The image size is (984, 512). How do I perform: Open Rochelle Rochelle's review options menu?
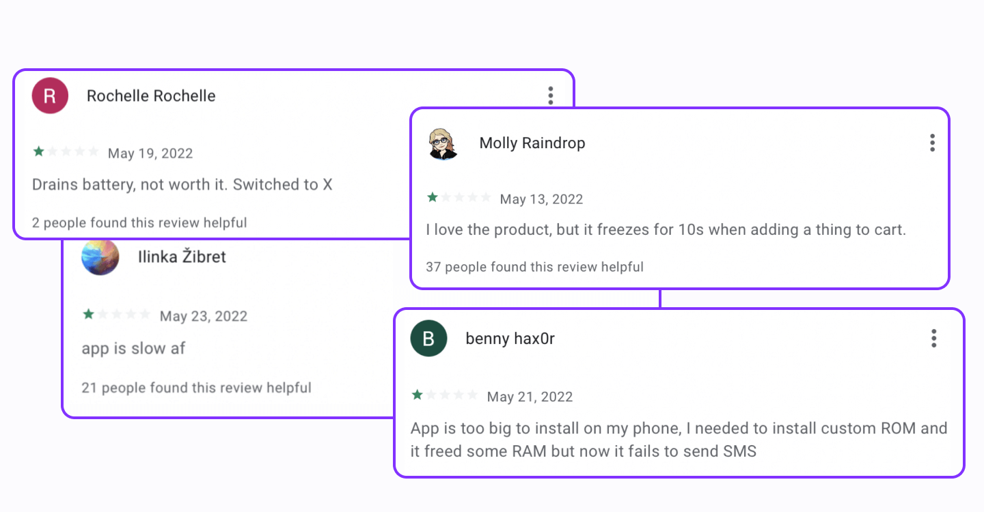point(551,96)
